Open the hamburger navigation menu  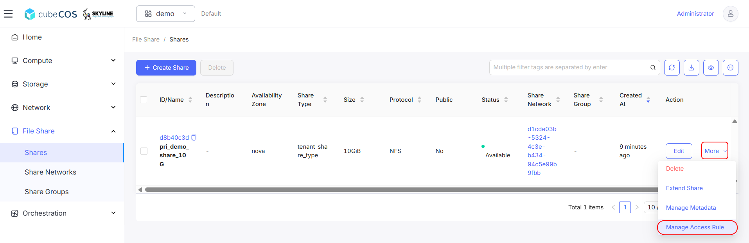point(8,14)
